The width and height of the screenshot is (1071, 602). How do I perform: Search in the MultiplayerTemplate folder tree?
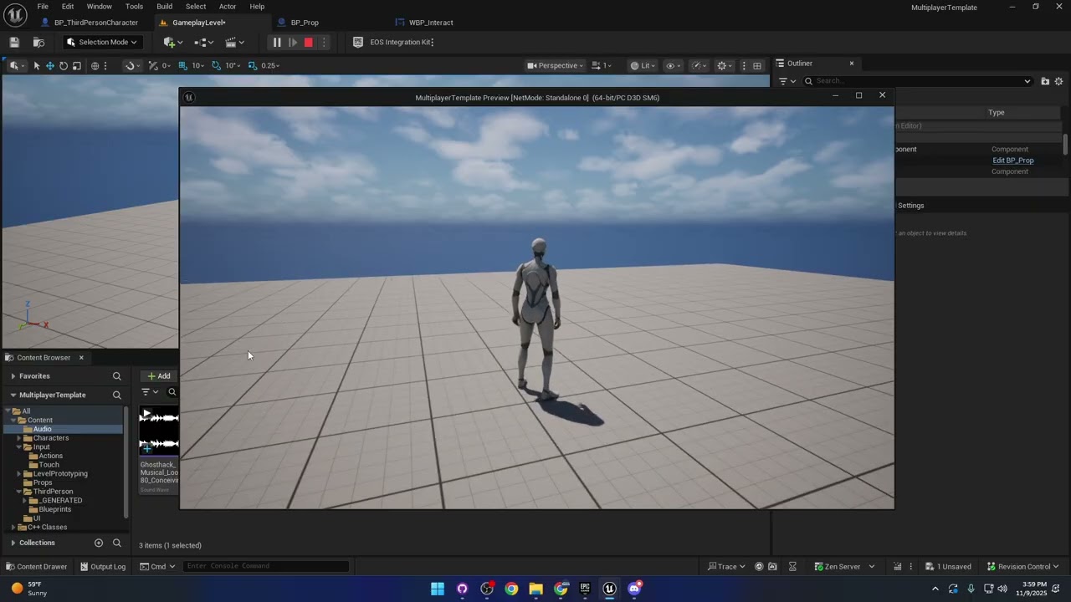click(x=117, y=395)
